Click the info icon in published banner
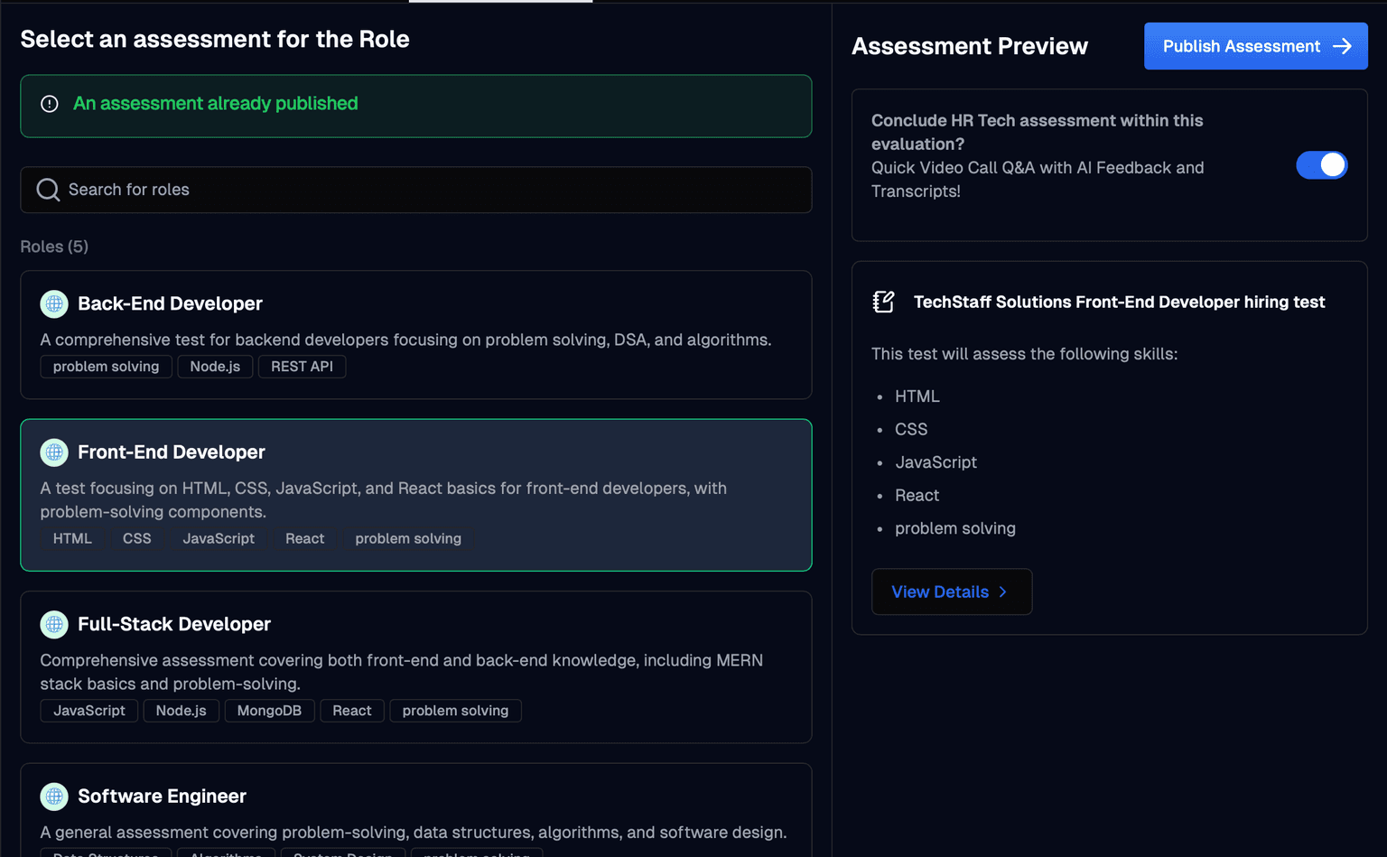 point(50,104)
